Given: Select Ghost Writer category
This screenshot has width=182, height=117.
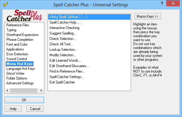Looking at the screenshot, I should coord(15,73).
